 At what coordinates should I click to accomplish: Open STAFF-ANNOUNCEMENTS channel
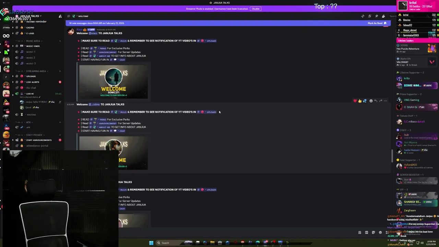point(38,140)
